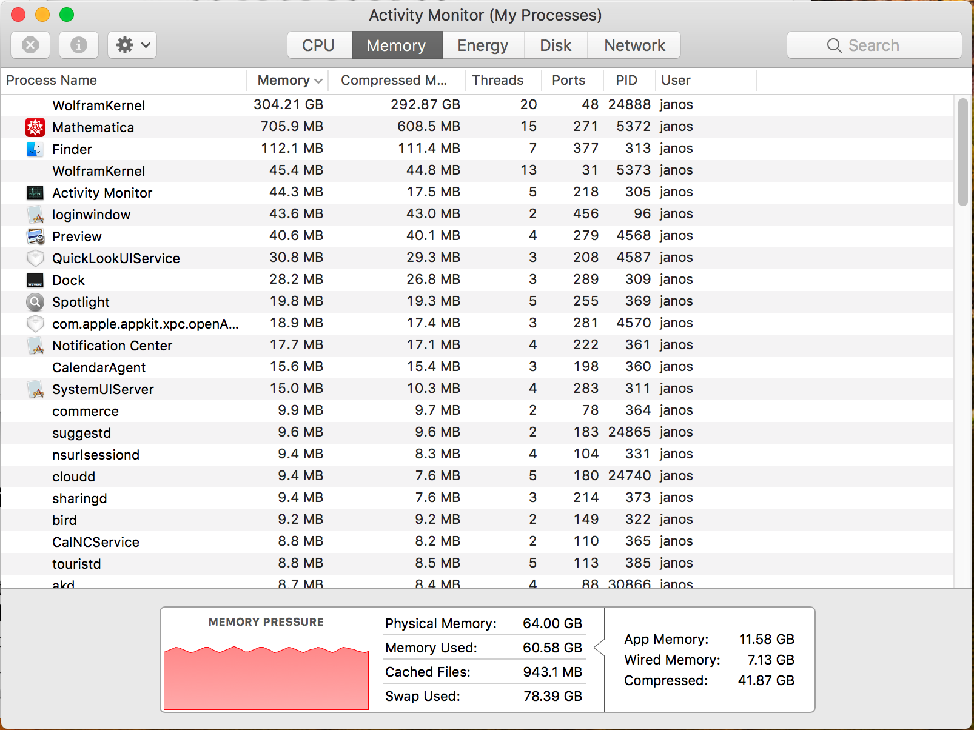
Task: Switch to the Memory tab
Action: pyautogui.click(x=397, y=45)
